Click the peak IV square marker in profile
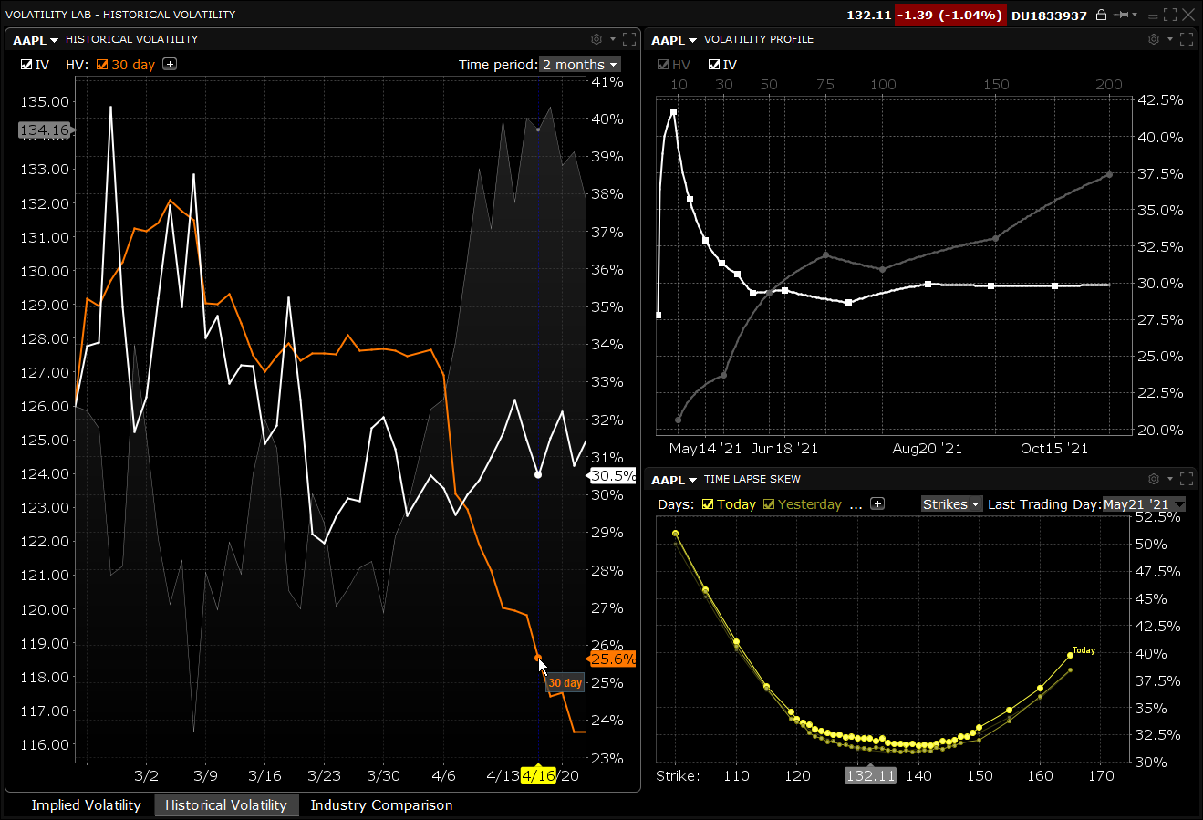 click(x=673, y=112)
